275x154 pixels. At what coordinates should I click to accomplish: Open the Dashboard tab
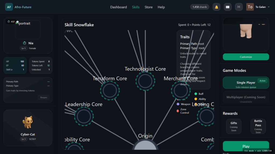[118, 7]
